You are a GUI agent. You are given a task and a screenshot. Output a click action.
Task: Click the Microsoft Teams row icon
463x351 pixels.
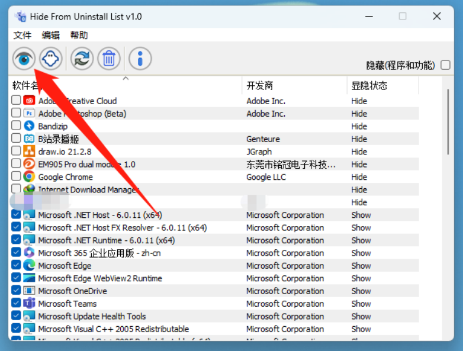29,304
